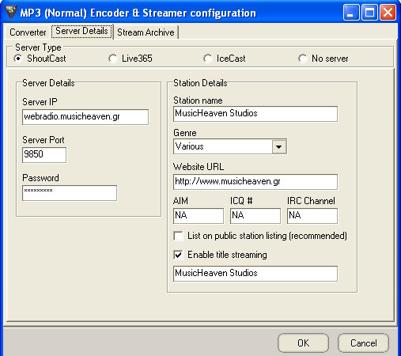Close the Encoder configuration window
Viewport: 401px width, 356px height.
pos(388,12)
